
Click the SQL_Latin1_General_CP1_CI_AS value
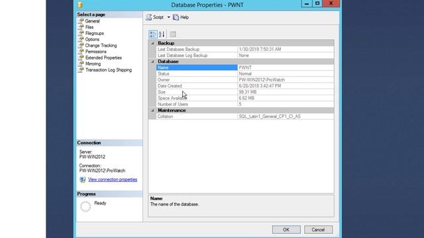[270, 116]
